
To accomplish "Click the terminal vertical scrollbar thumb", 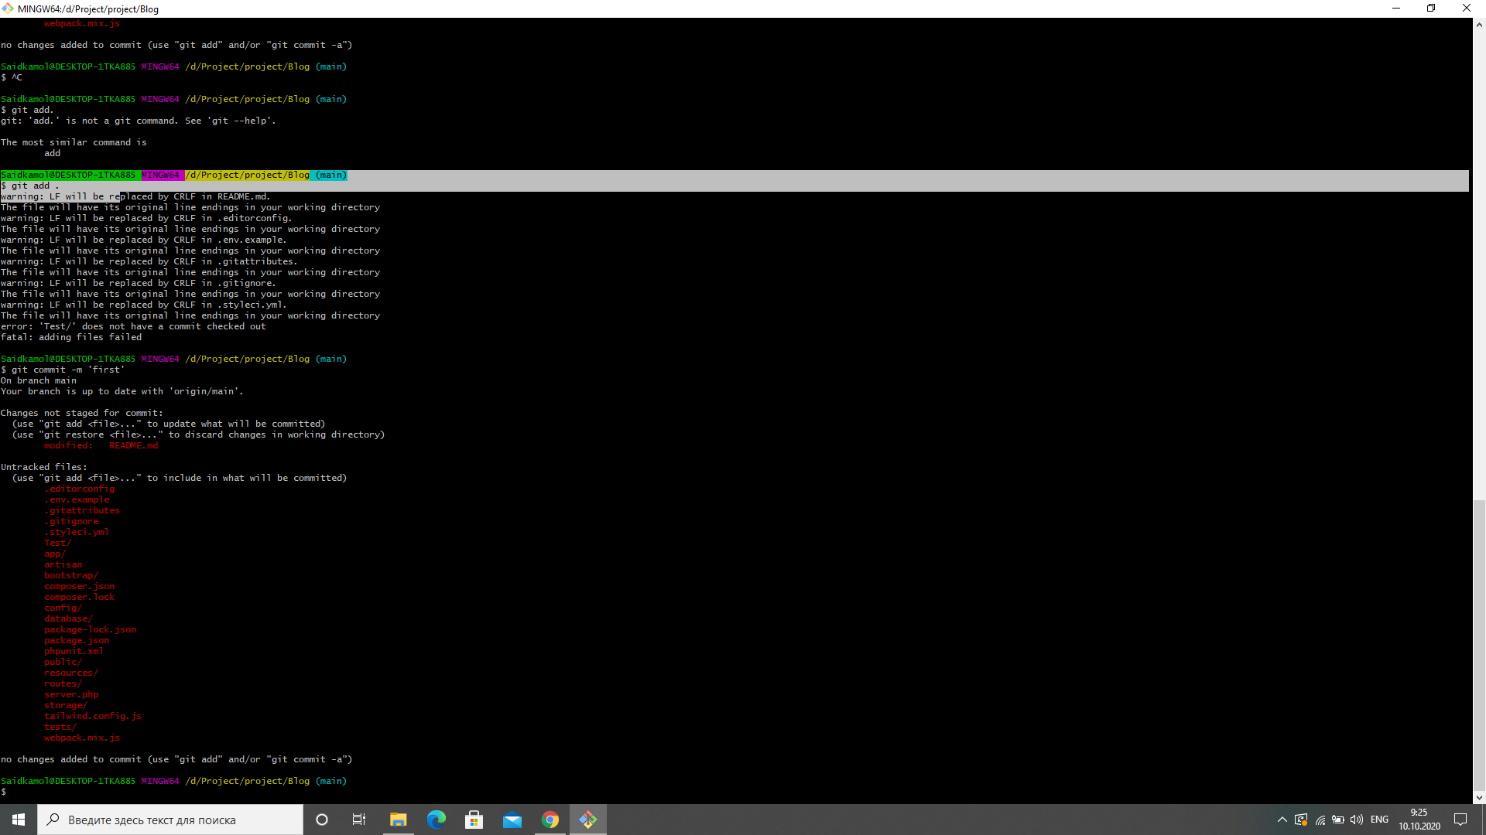I will 1479,645.
